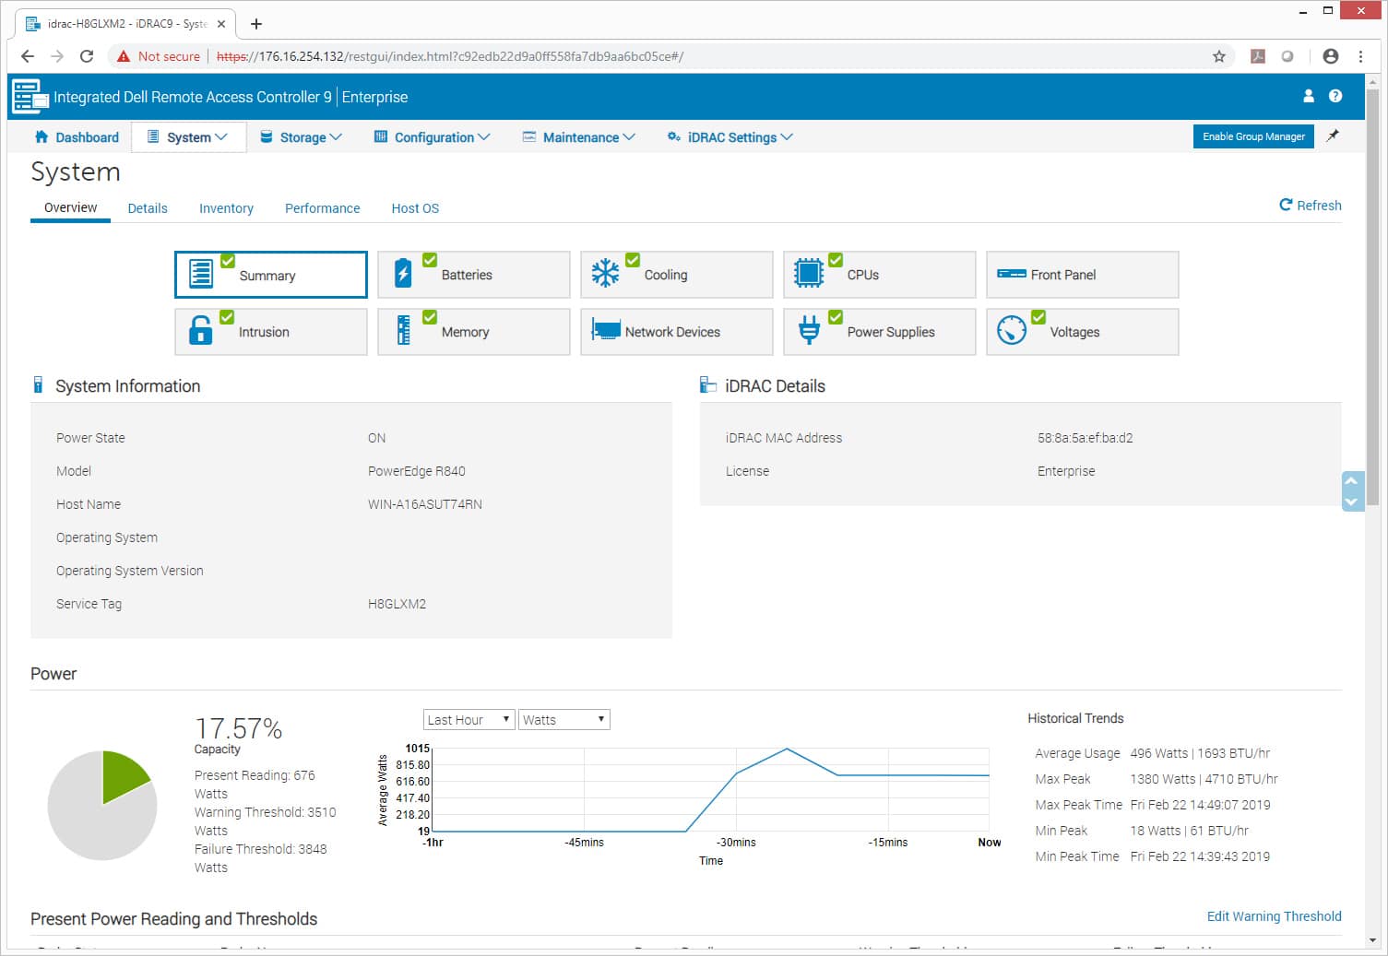This screenshot has height=956, width=1388.
Task: Expand the iDRAC Settings menu
Action: 730,137
